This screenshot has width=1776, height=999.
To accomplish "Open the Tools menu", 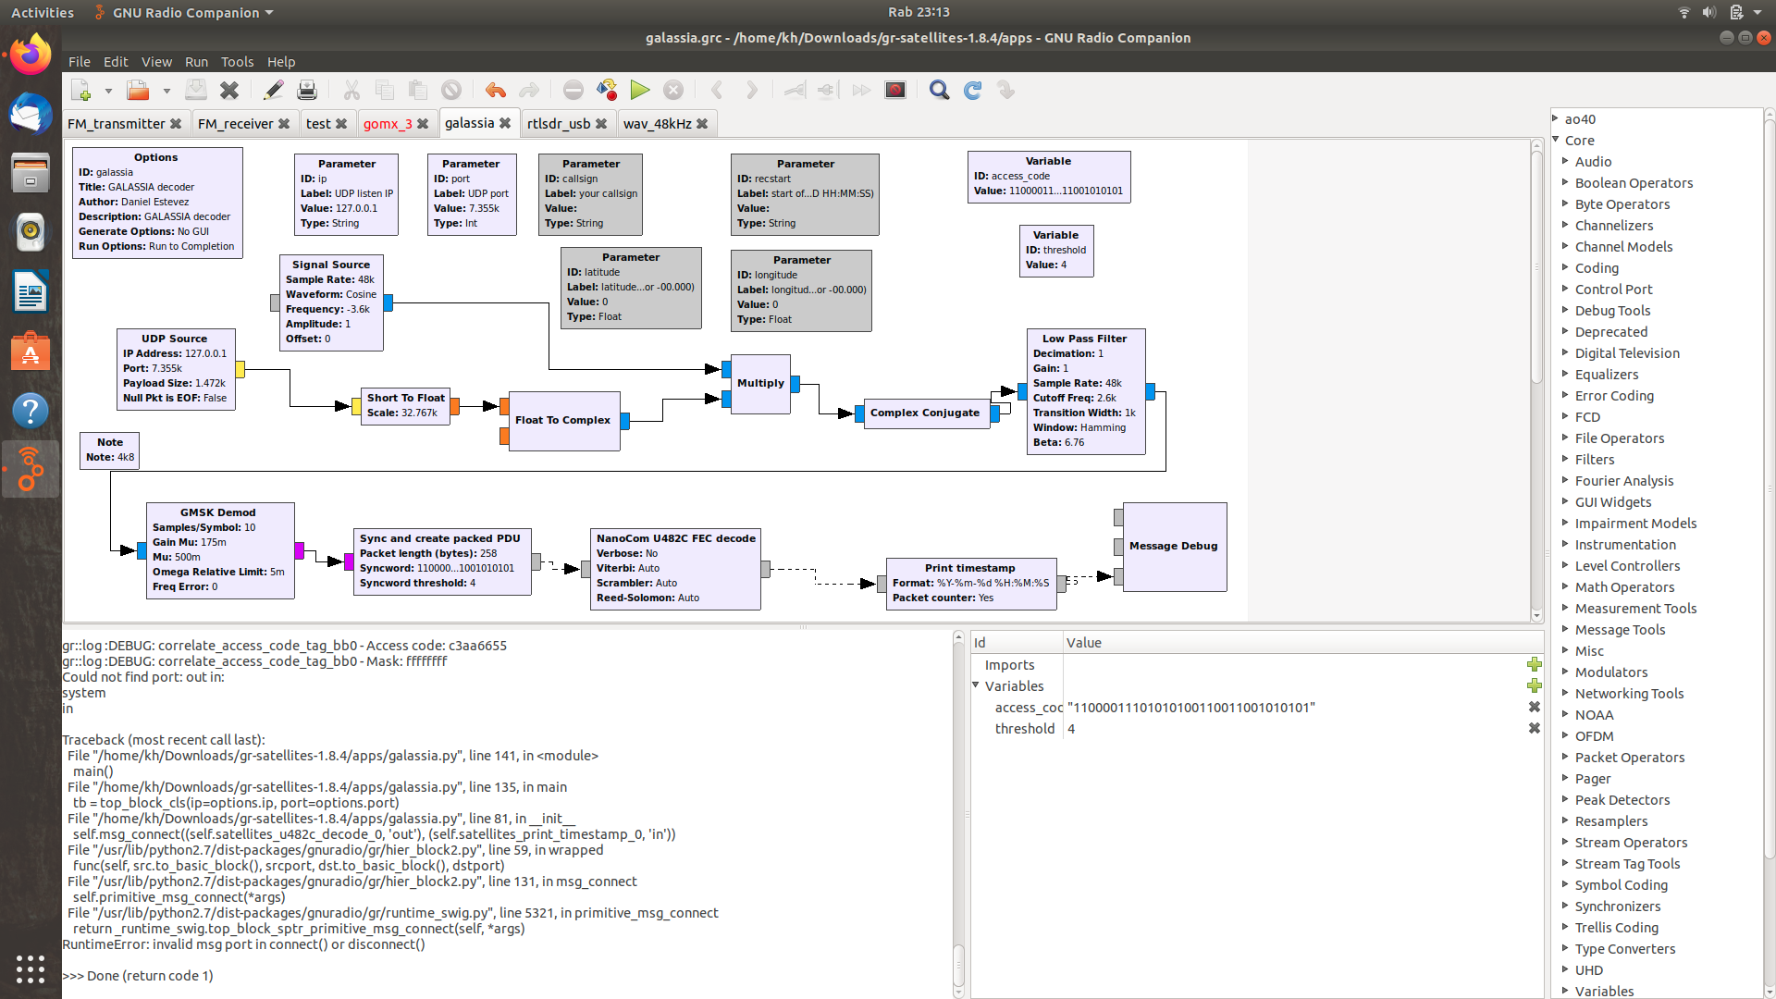I will (237, 62).
